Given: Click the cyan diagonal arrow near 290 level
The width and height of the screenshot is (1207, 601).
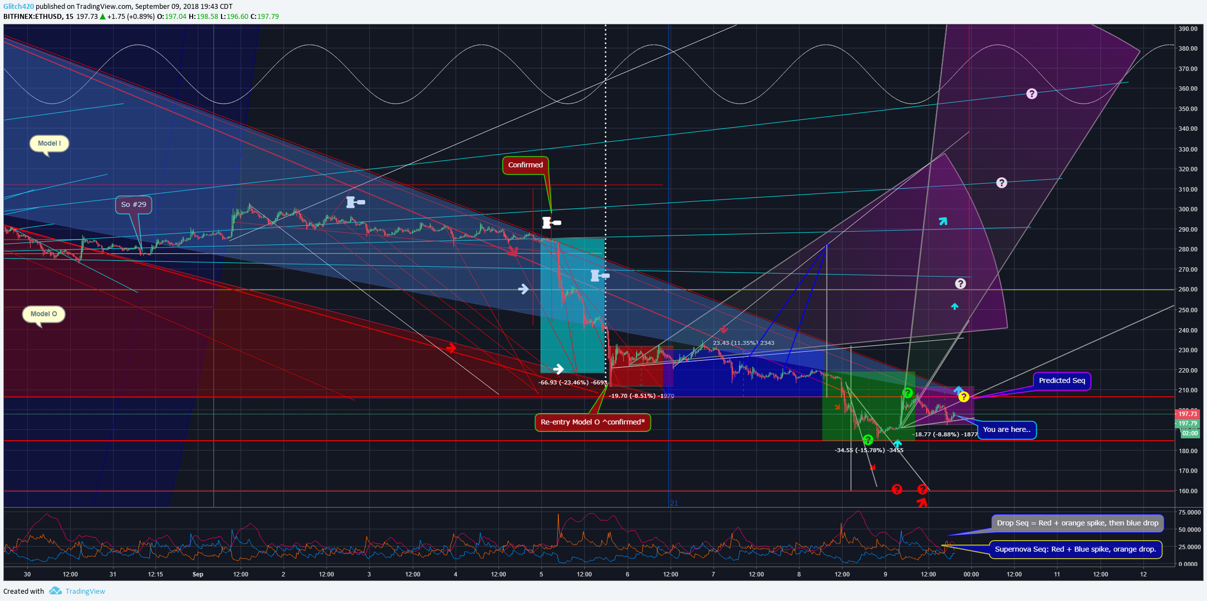Looking at the screenshot, I should click(x=943, y=221).
